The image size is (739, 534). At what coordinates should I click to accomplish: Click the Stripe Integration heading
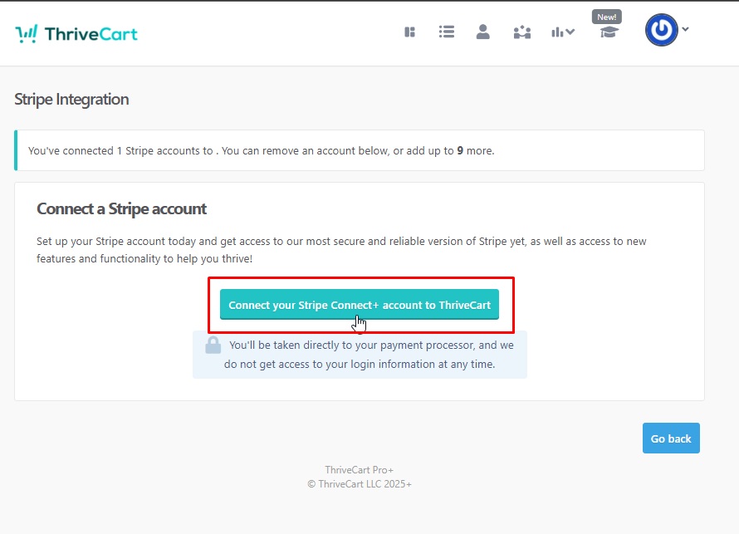pos(71,100)
